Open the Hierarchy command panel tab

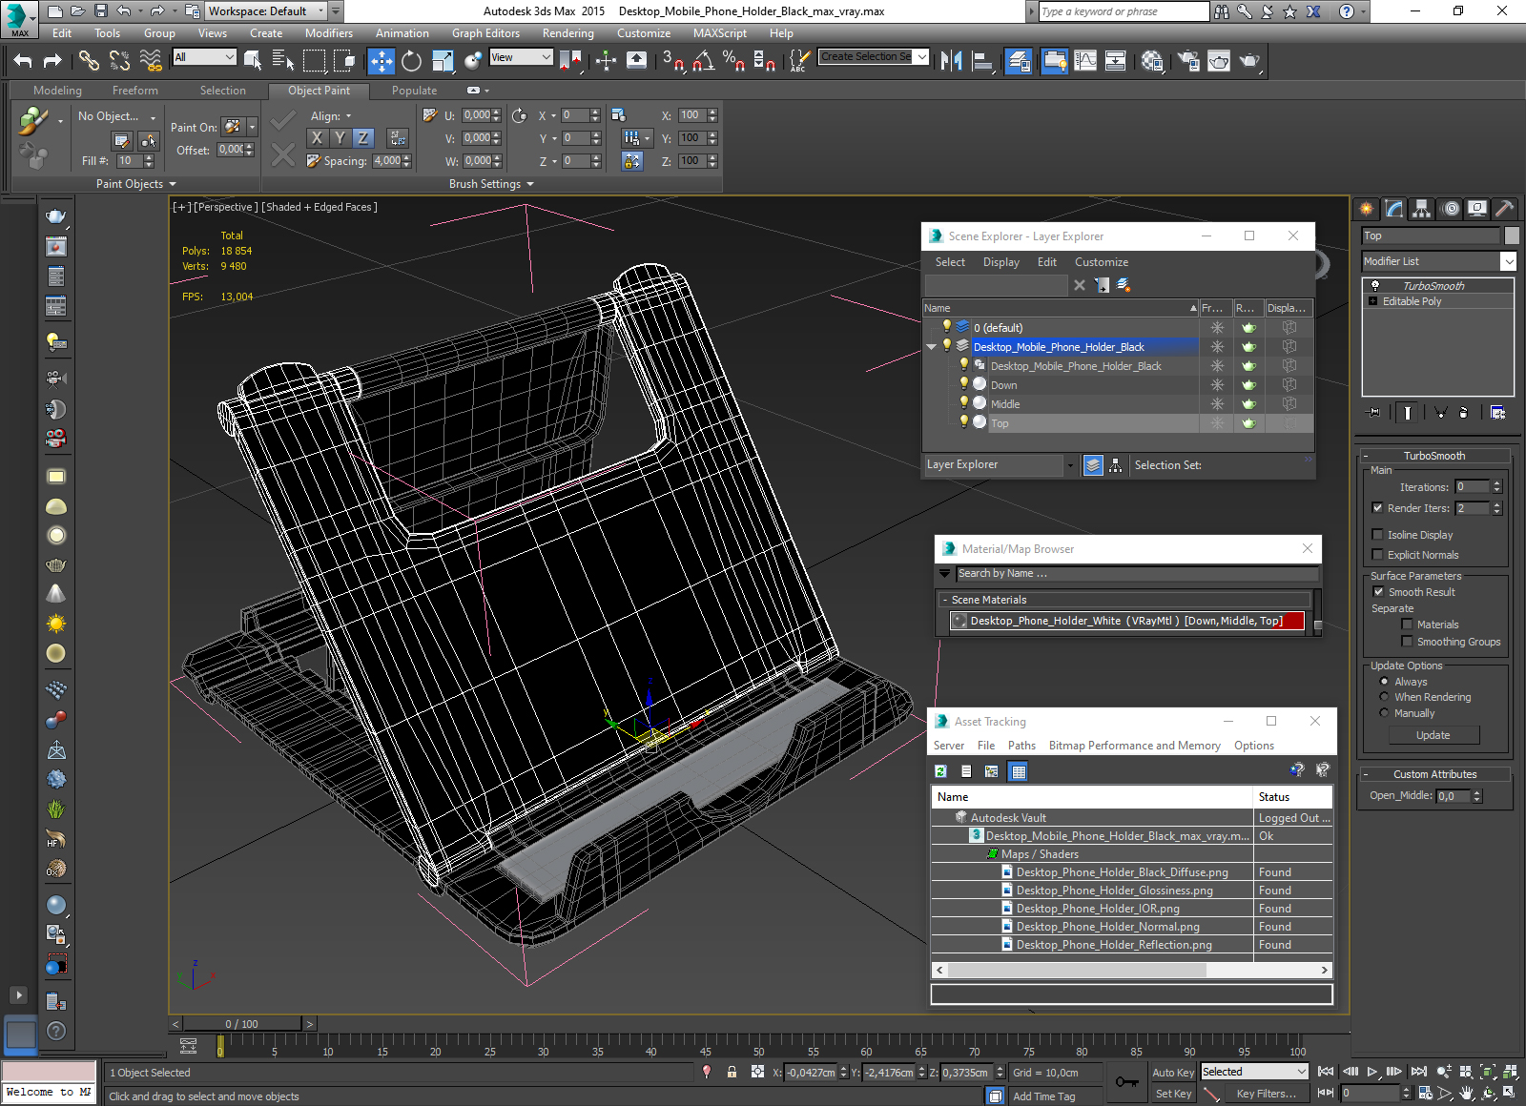pos(1421,208)
